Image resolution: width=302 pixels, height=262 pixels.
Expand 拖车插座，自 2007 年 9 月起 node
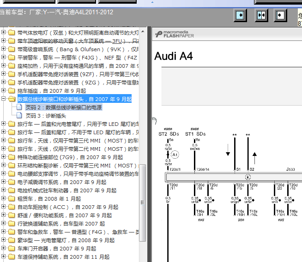click(3, 90)
